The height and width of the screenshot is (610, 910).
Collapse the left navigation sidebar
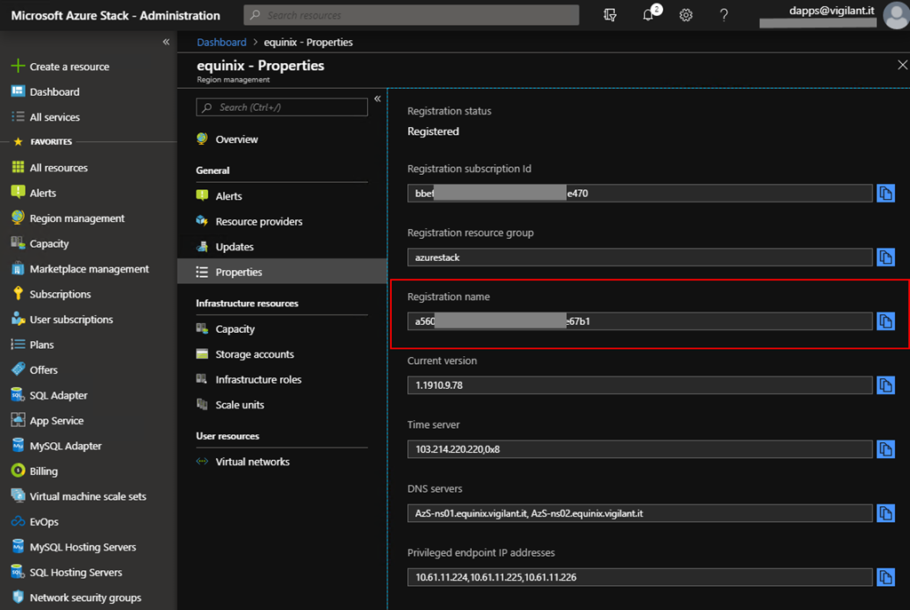(x=166, y=43)
